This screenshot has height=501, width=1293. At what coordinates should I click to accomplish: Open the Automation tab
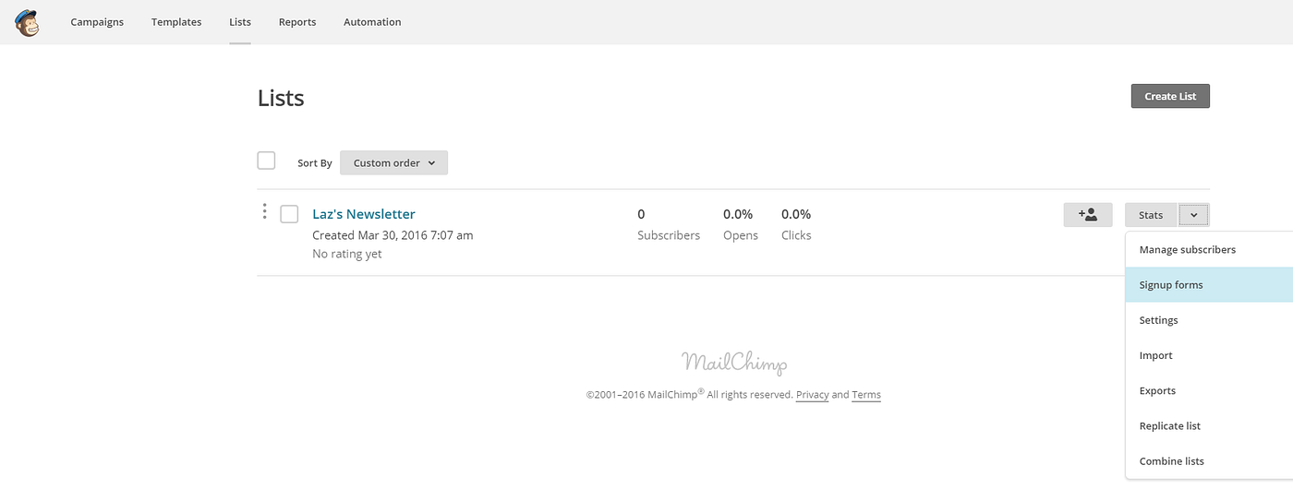372,22
